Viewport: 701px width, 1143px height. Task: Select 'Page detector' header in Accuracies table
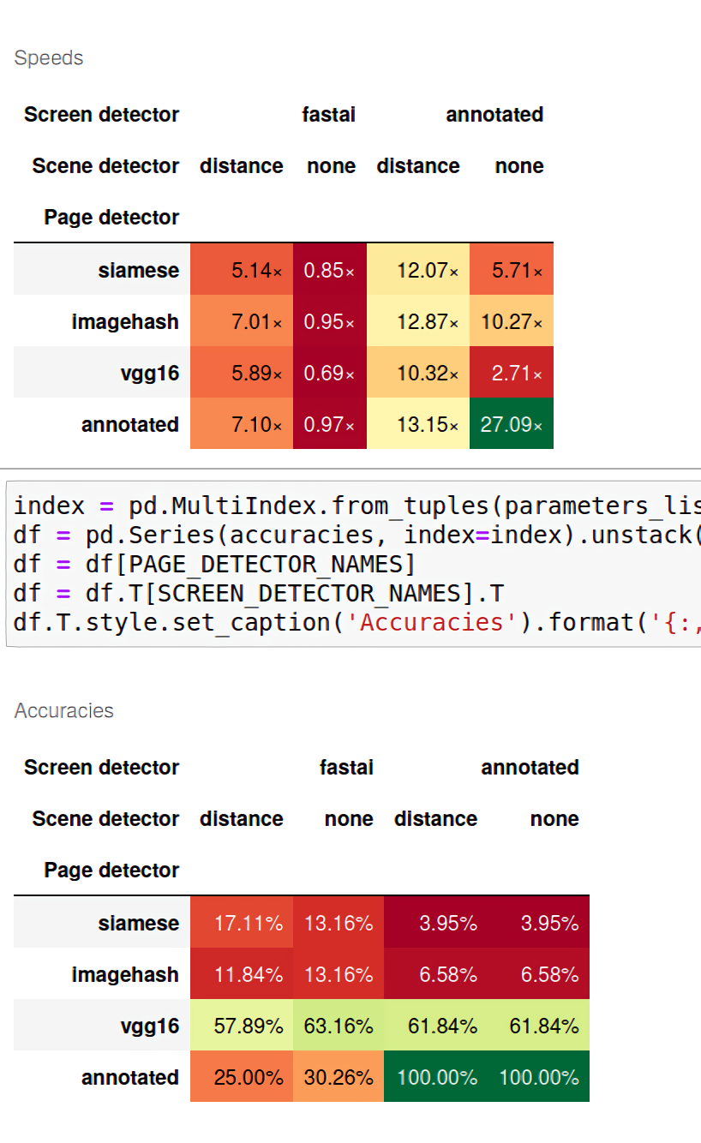(112, 871)
